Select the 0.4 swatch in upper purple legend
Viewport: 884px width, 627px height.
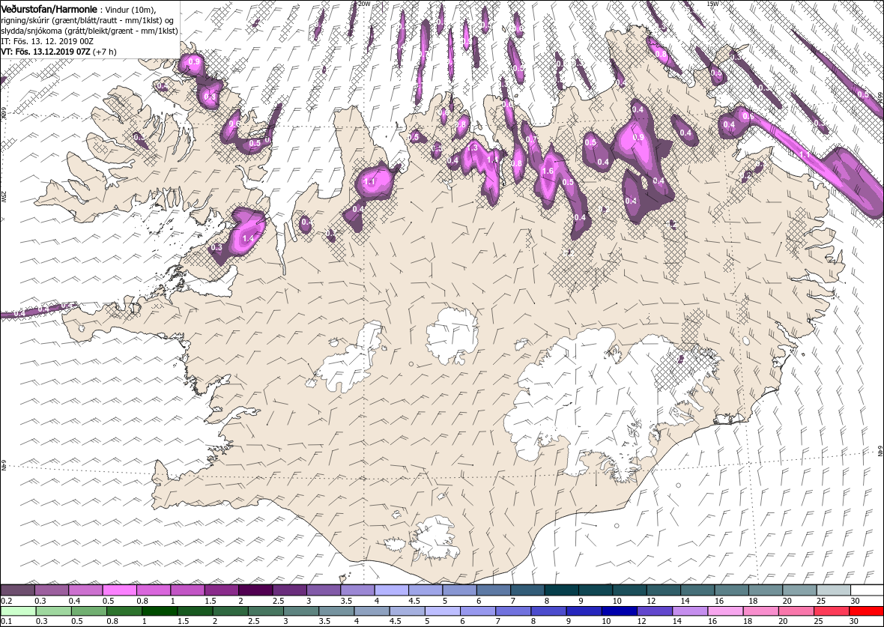(85, 590)
